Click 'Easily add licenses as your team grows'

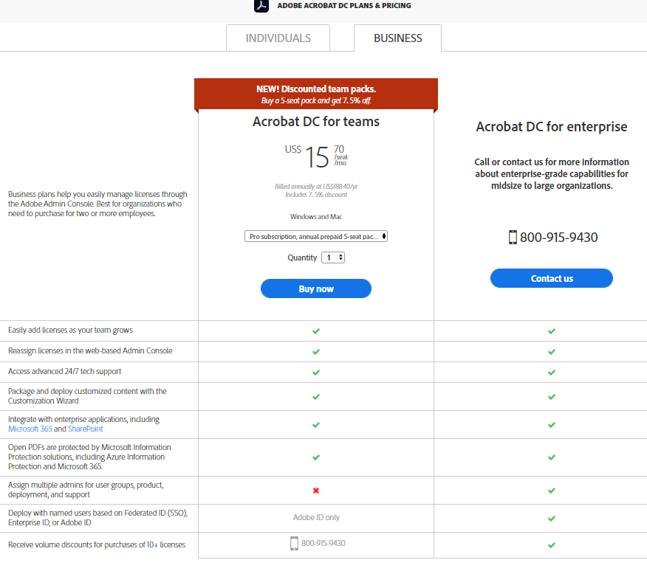(71, 330)
